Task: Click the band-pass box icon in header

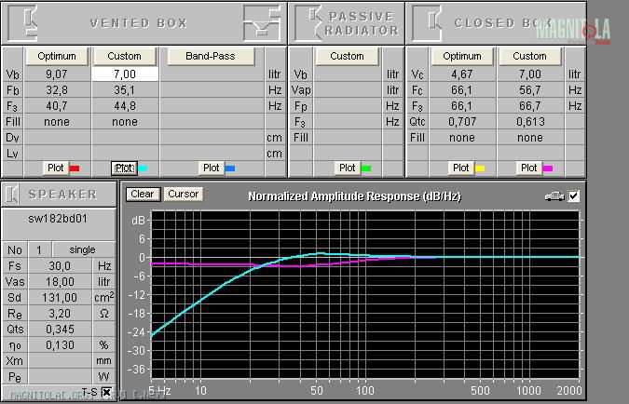Action: pyautogui.click(x=262, y=23)
